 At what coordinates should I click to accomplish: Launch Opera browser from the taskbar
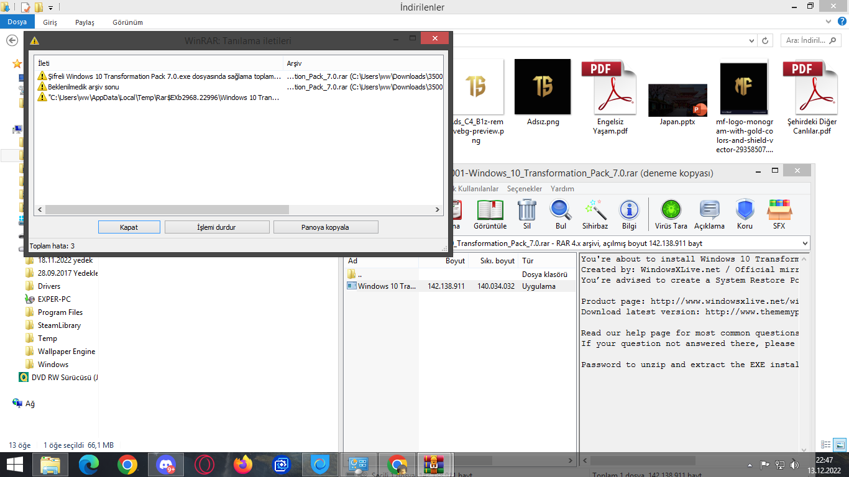204,465
